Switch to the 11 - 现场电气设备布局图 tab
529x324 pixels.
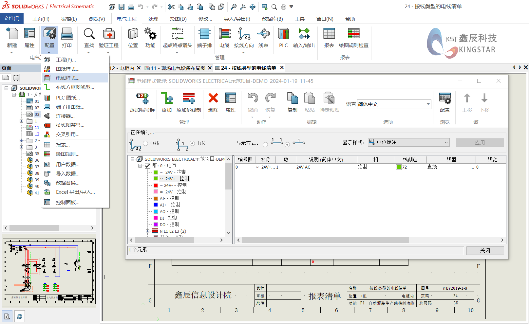click(x=178, y=68)
